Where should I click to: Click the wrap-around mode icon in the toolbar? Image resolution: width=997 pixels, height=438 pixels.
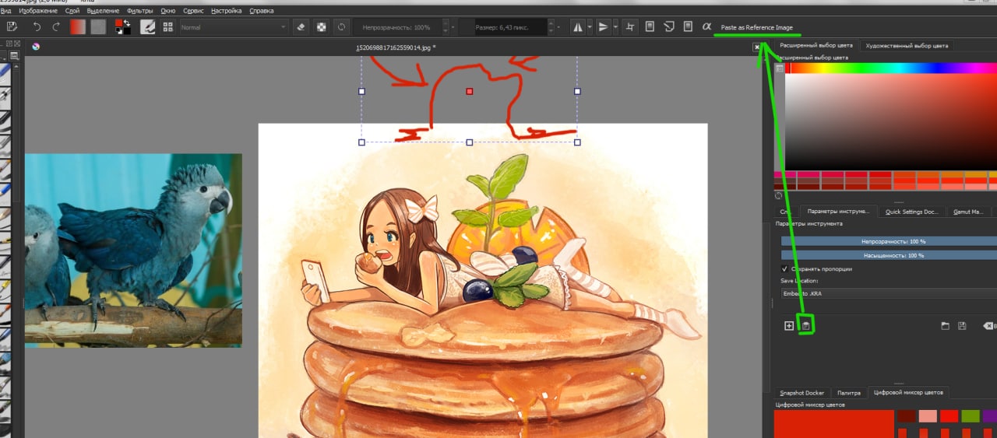tap(630, 27)
